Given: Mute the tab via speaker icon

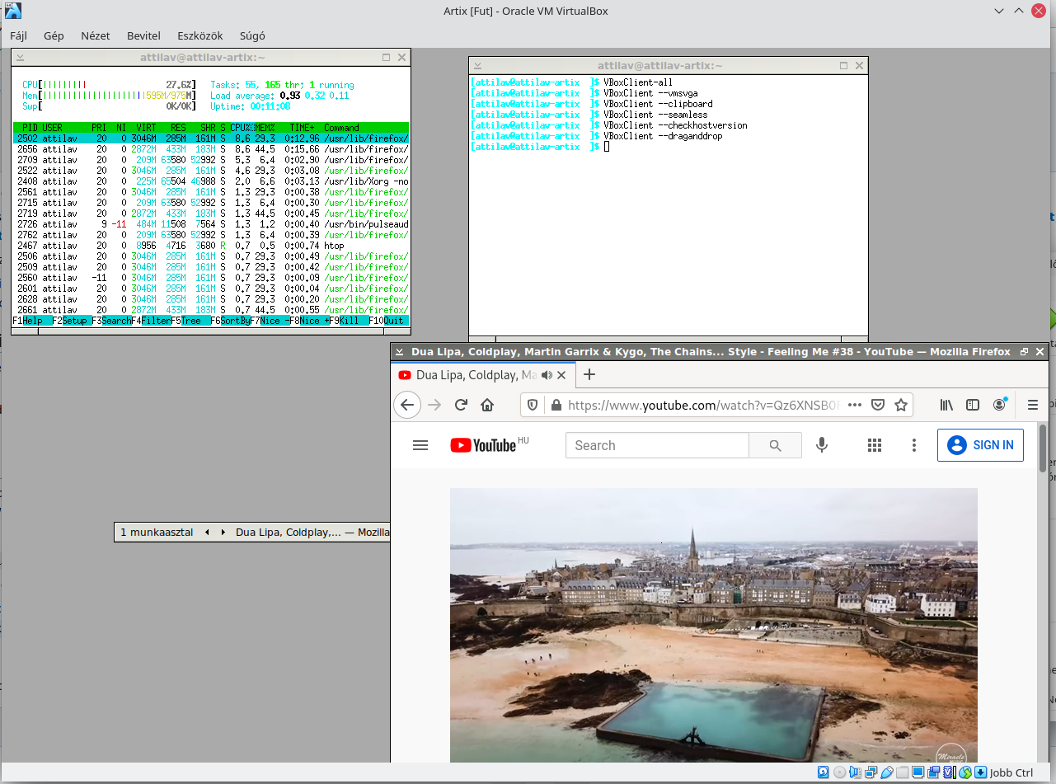Looking at the screenshot, I should (547, 375).
